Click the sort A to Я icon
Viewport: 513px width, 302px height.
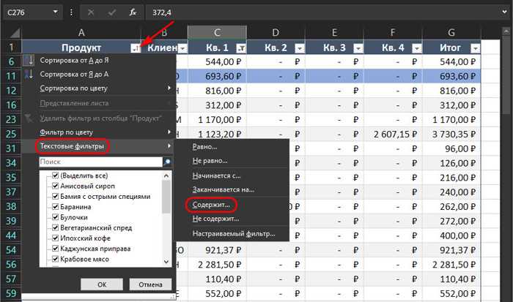(29, 61)
